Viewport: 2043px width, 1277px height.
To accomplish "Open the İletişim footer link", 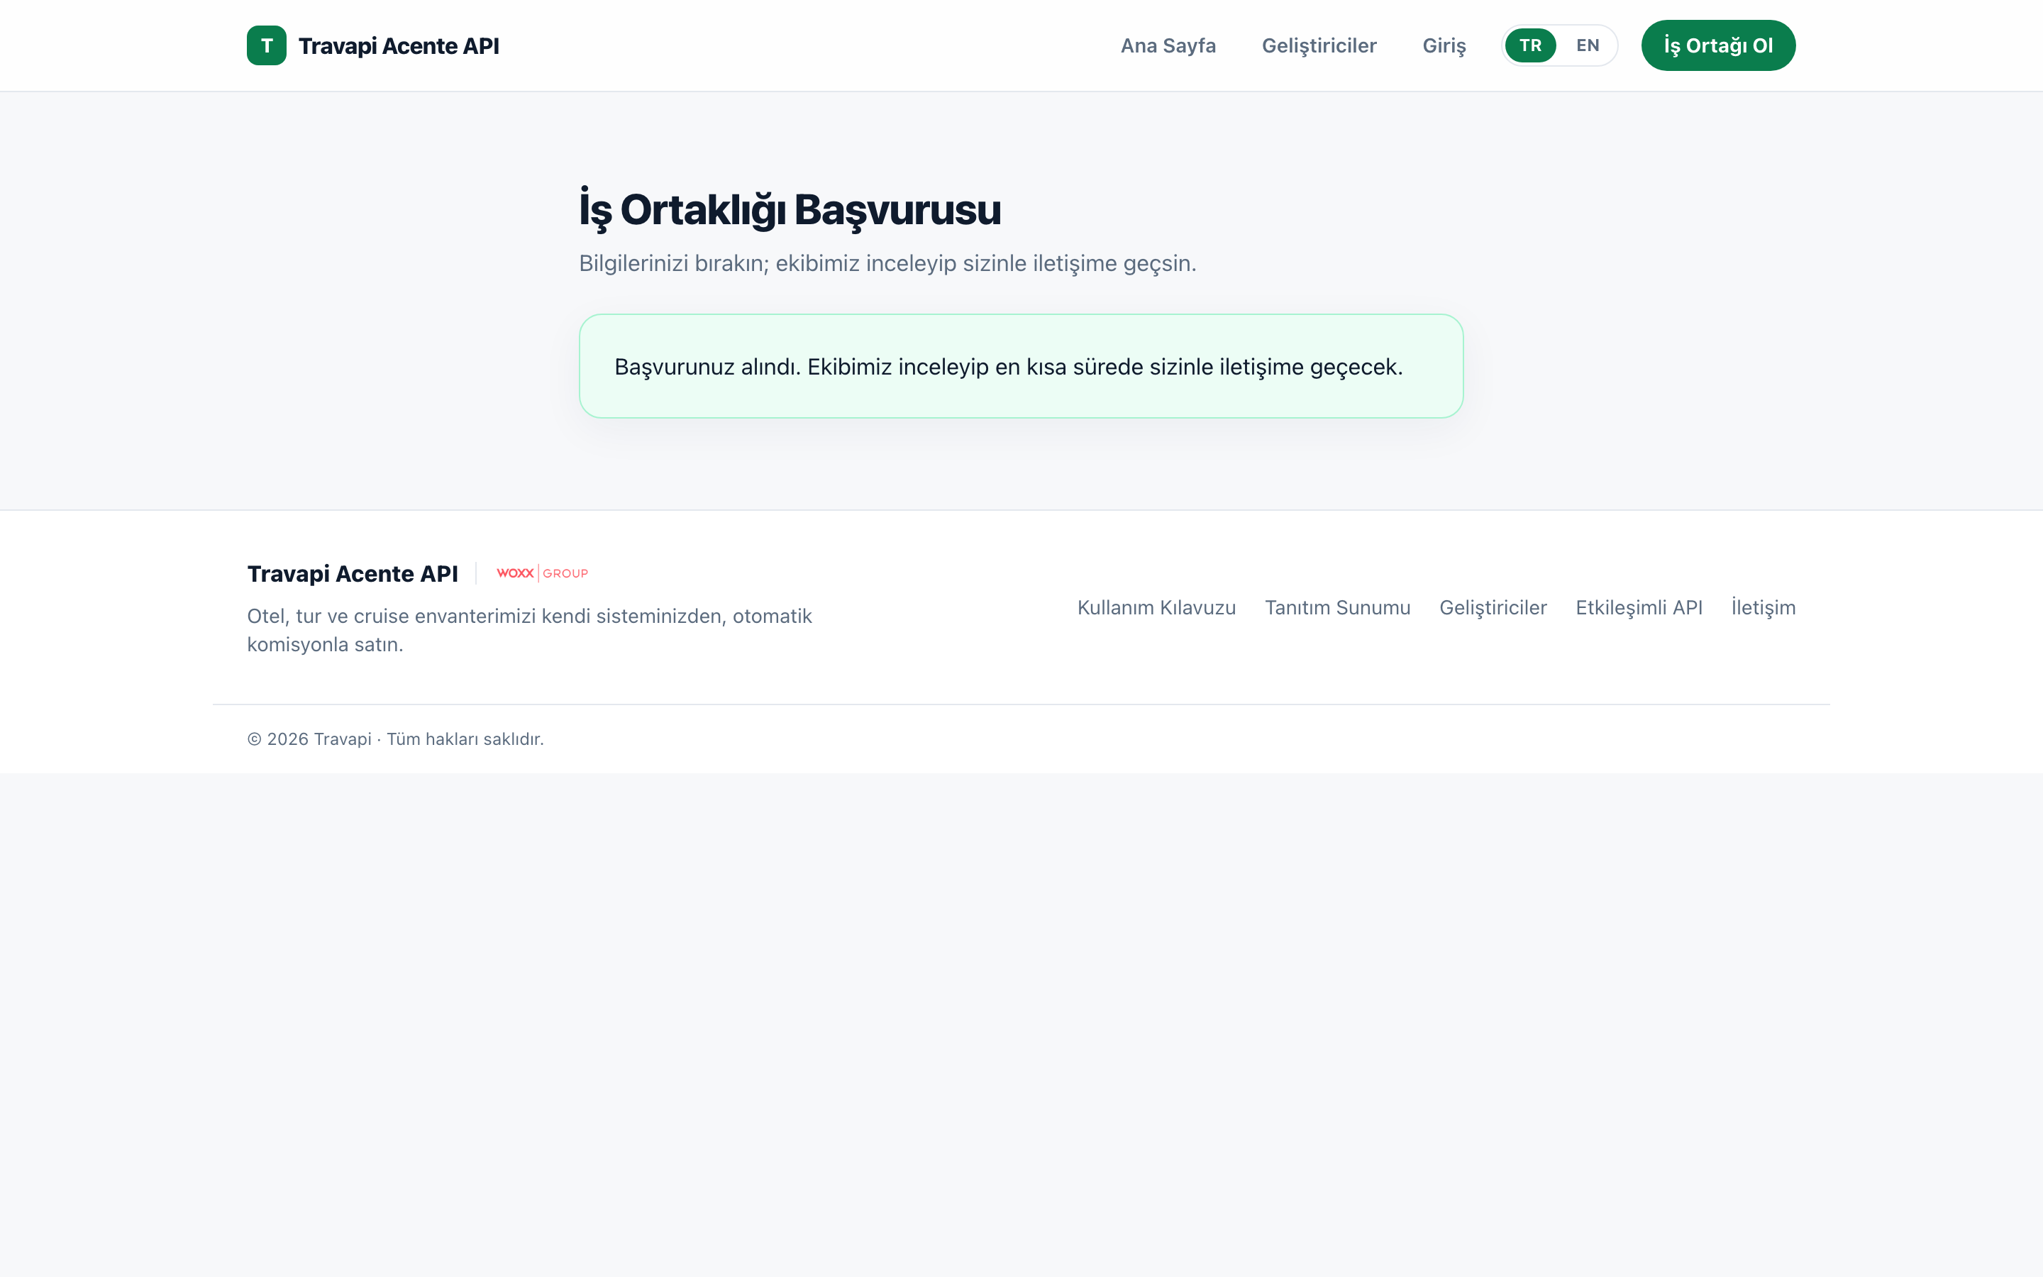I will pyautogui.click(x=1763, y=607).
